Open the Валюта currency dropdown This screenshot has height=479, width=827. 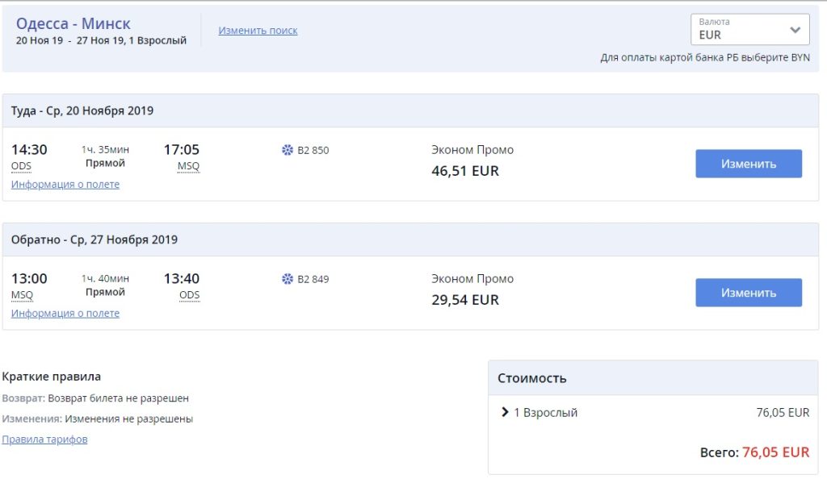tap(749, 30)
